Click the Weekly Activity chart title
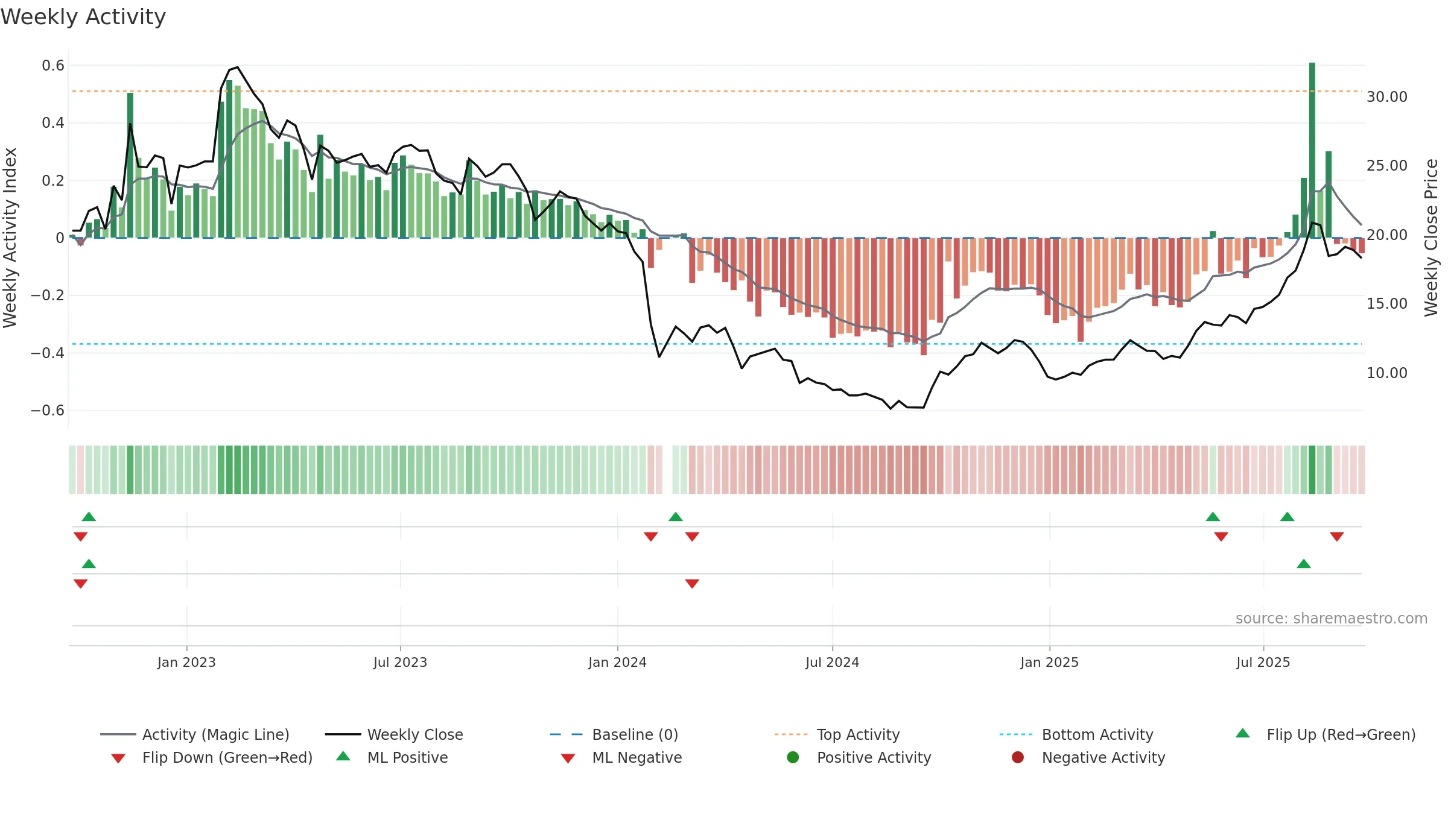The image size is (1448, 814). [x=83, y=17]
